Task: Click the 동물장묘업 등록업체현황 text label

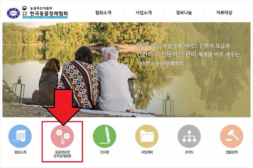Action: click(62, 154)
